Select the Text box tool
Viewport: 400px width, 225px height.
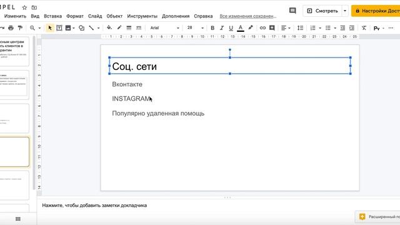59,27
